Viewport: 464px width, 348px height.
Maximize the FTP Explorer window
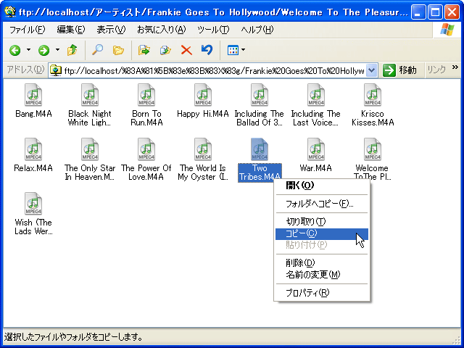pyautogui.click(x=435, y=12)
